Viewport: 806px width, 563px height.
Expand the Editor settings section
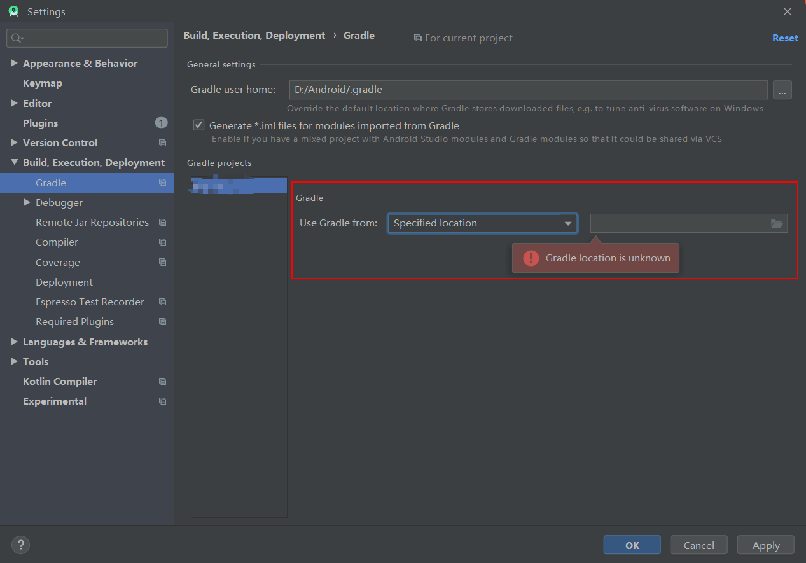[x=14, y=103]
